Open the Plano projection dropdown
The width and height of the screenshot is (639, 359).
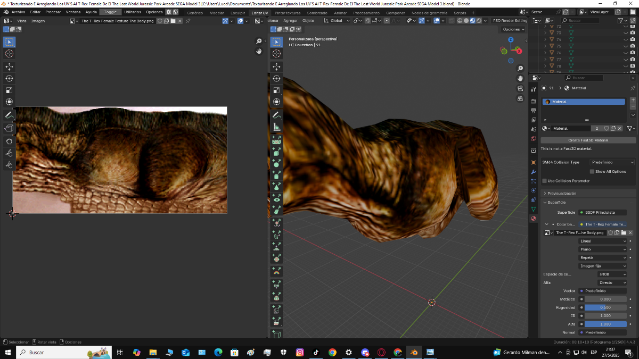tap(603, 249)
